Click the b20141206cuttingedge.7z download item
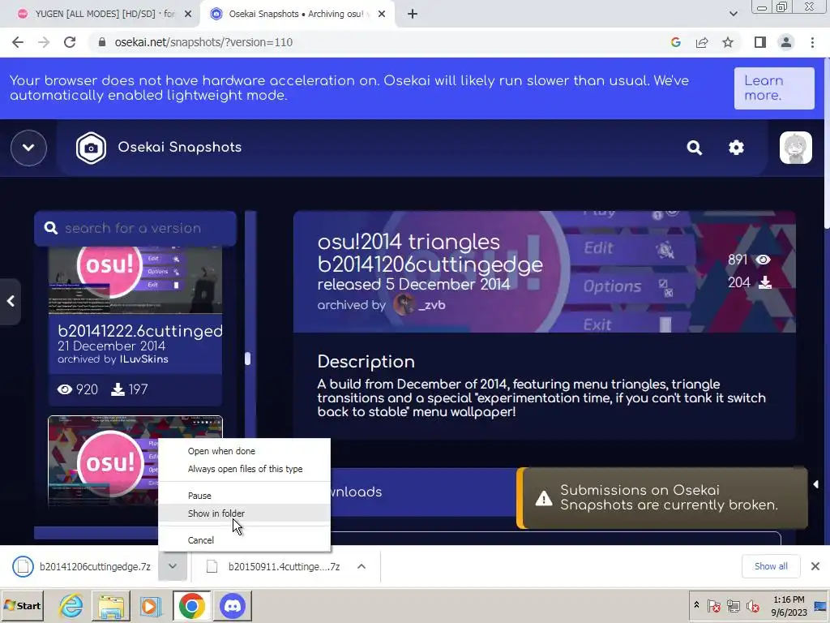Viewport: 830px width, 623px height. click(x=82, y=567)
